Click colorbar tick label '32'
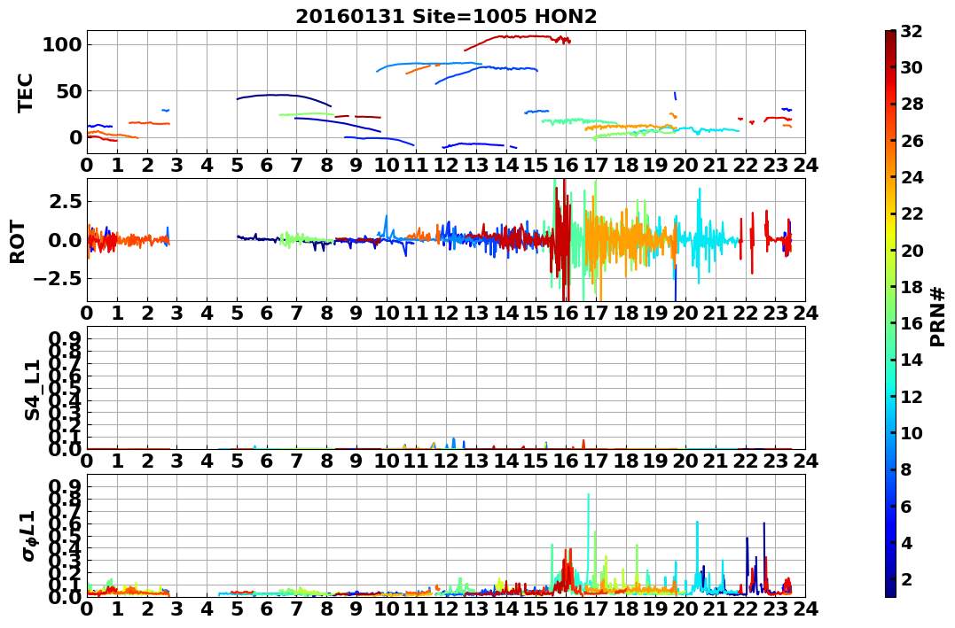The image size is (955, 628). 912,31
